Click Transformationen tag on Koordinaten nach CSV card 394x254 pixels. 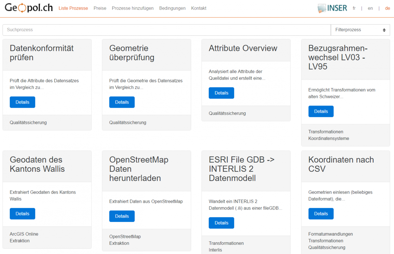326,241
